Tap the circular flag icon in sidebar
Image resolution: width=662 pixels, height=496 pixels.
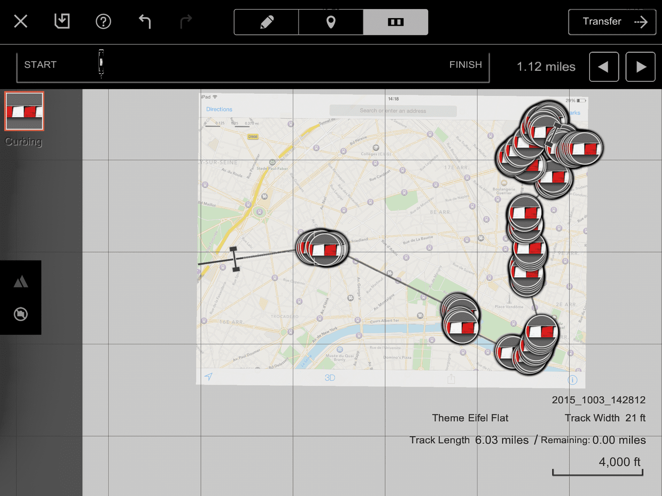coord(21,314)
